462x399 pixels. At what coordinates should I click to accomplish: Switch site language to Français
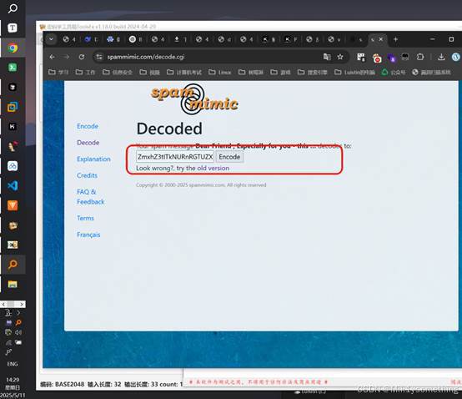tap(88, 235)
